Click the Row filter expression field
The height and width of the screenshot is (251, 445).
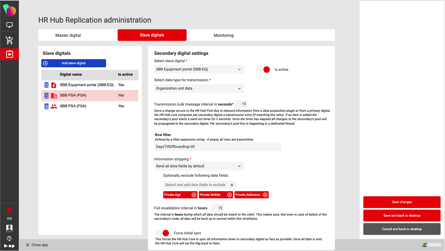[x=217, y=147]
